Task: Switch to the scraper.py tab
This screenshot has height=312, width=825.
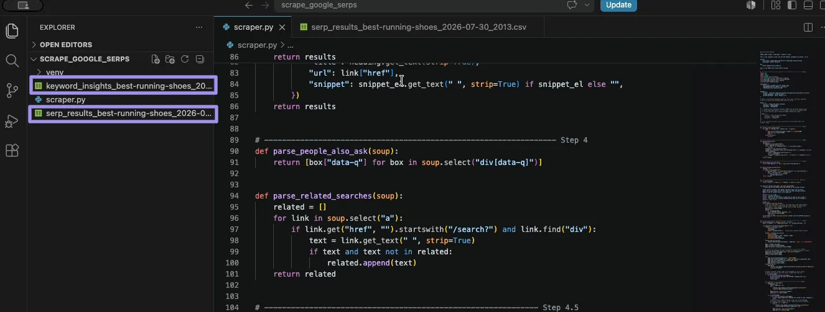Action: pos(253,27)
